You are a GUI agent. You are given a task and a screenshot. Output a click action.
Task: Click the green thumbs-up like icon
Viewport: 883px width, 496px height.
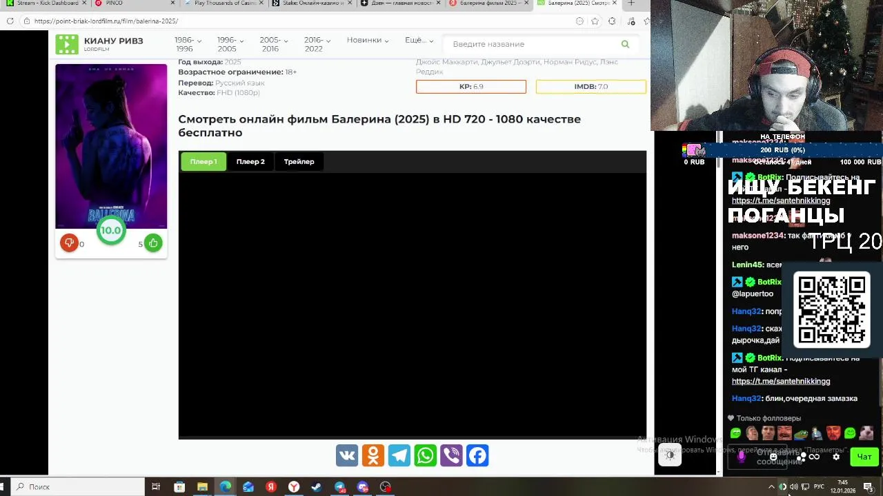point(153,242)
